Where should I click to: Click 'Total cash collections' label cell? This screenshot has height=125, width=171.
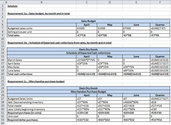tap(42, 74)
